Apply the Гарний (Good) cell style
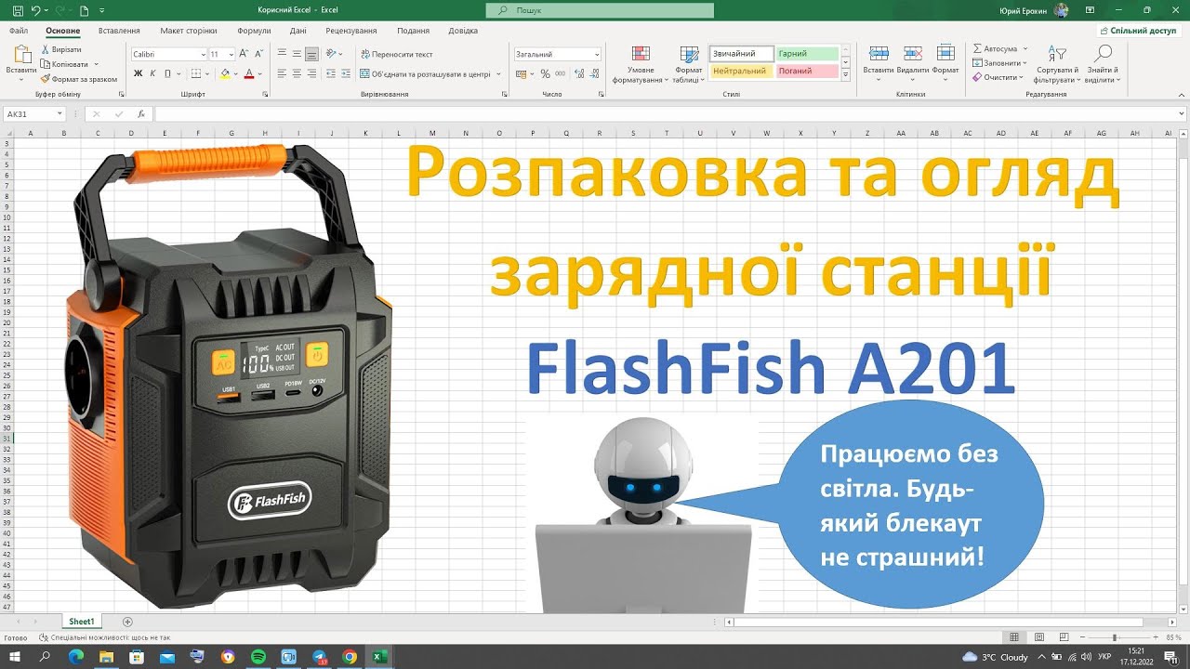1190x669 pixels. 807,54
